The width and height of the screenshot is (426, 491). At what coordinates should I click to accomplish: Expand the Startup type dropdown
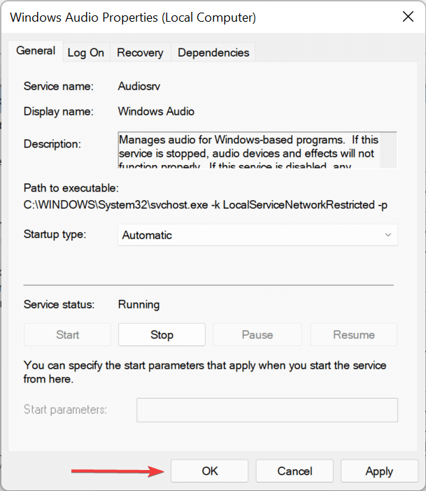258,235
